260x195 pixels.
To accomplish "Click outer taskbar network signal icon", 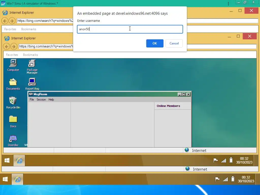I will (x=225, y=180).
